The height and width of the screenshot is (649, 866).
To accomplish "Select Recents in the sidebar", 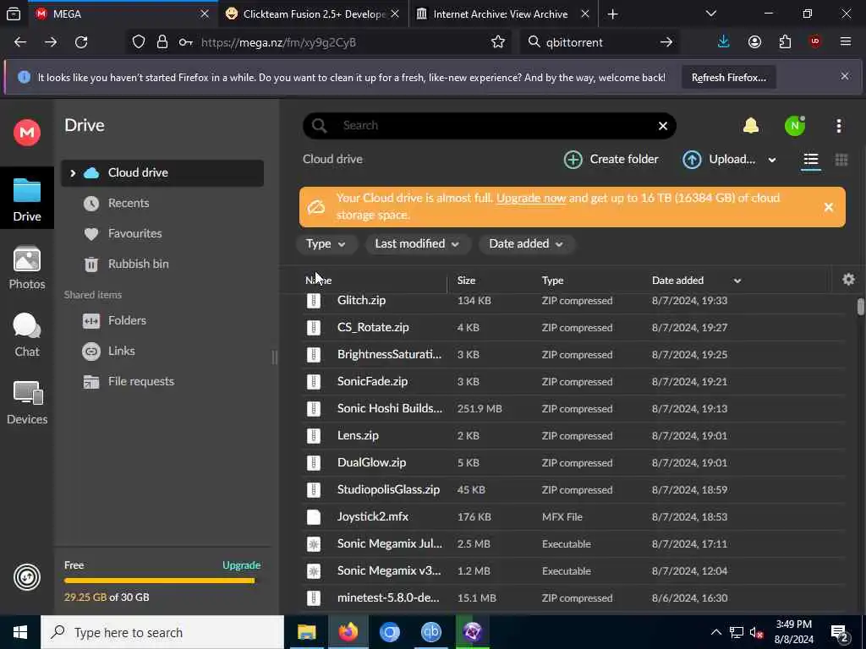I will tap(129, 203).
